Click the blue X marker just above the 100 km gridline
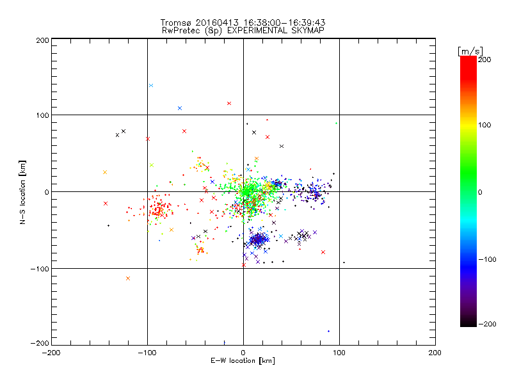512x384 pixels. coord(180,108)
